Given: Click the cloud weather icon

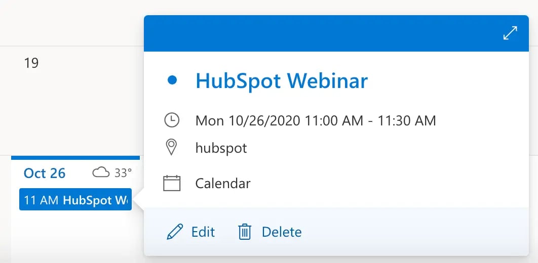Looking at the screenshot, I should click(x=101, y=173).
